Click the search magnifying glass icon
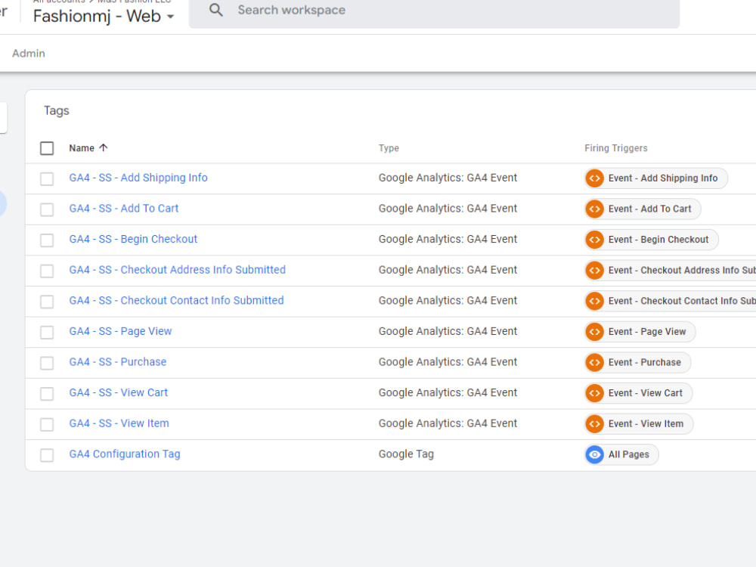The height and width of the screenshot is (567, 756). 215,11
